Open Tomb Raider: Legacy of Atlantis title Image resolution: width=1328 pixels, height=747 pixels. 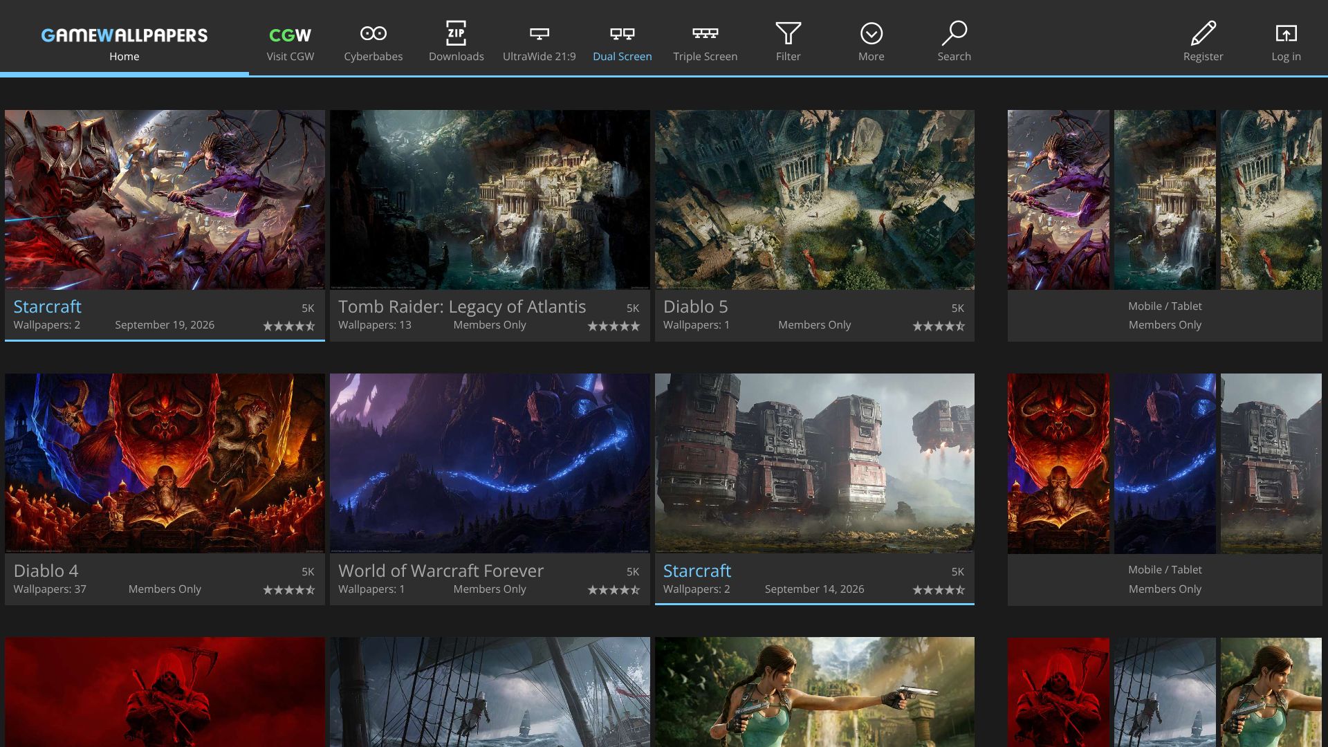coord(462,306)
